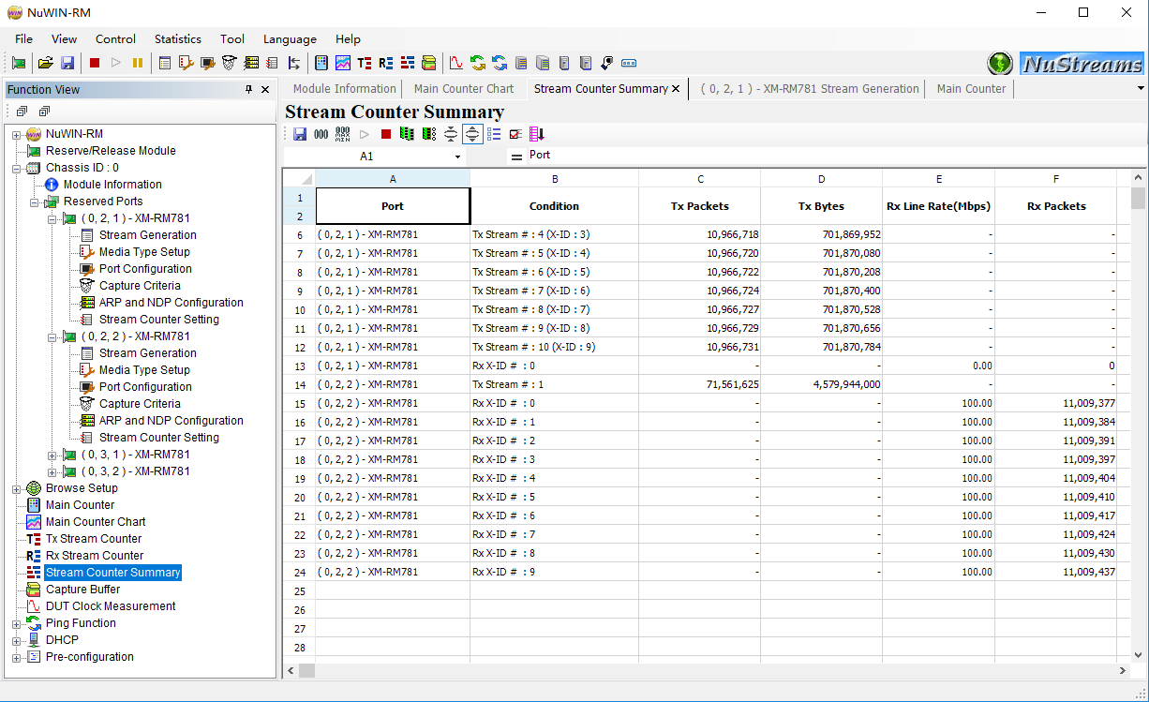
Task: Open DUT Clock Measurement toolbar icon
Action: pyautogui.click(x=456, y=63)
